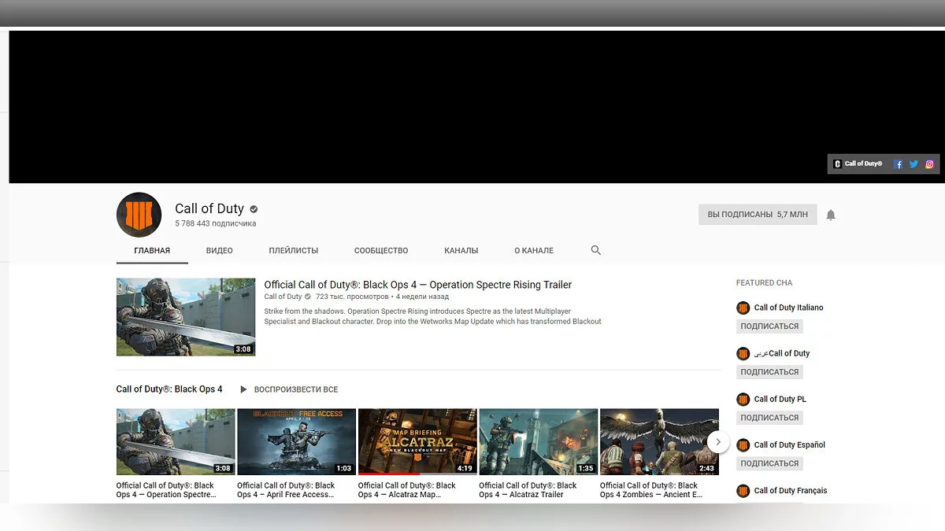This screenshot has height=531, width=945.
Task: Open the Call of Duty®: Black Ops 4 playlist
Action: (x=169, y=389)
